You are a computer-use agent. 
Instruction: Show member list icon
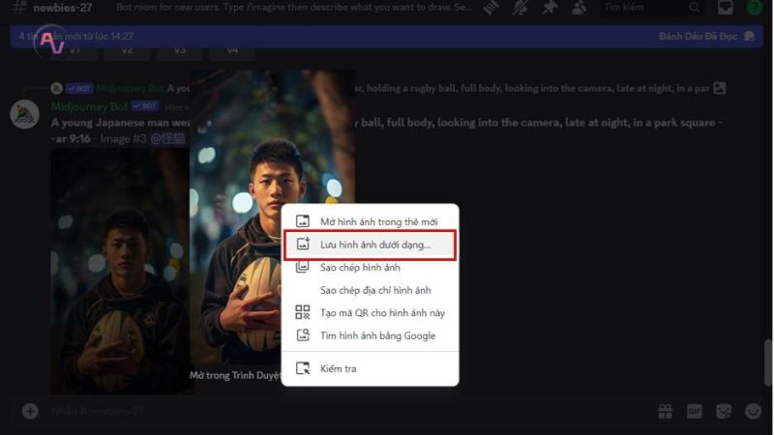coord(579,8)
